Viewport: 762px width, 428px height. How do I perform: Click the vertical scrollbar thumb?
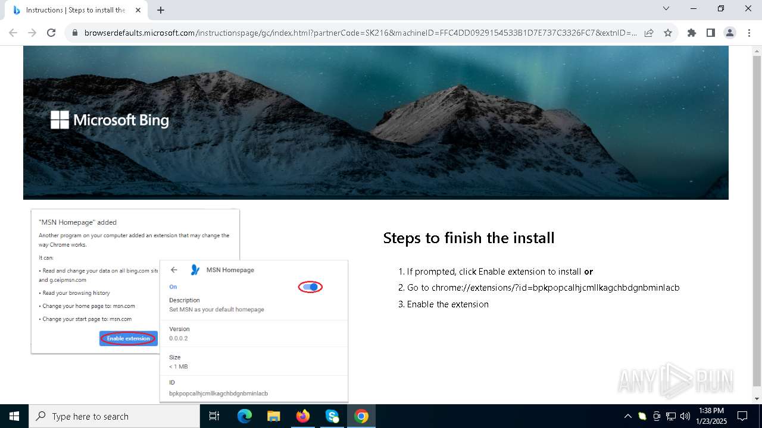point(757,220)
